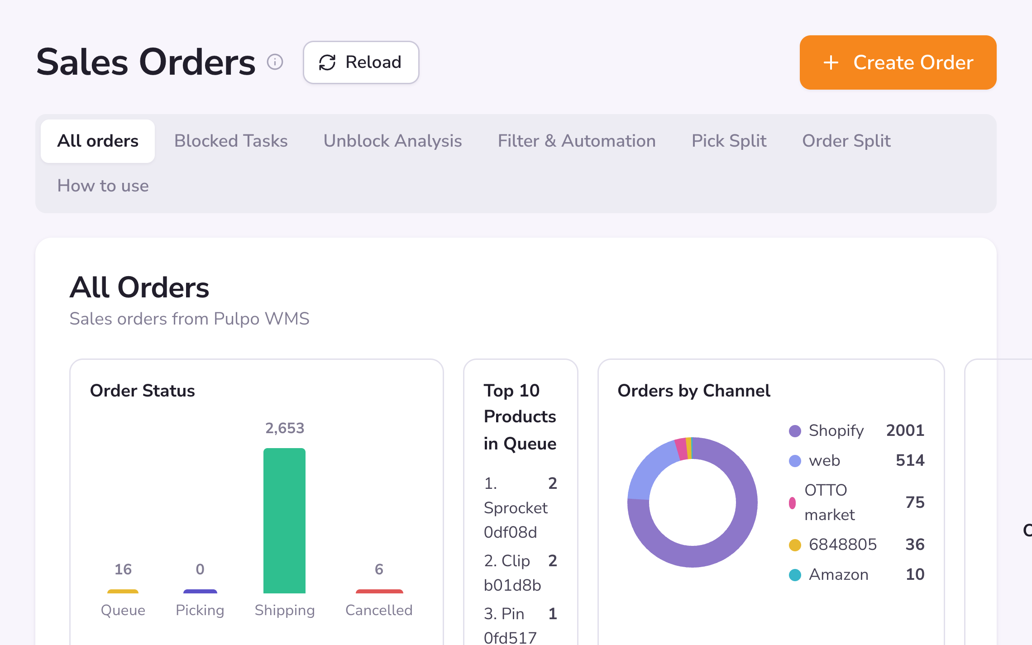1032x645 pixels.
Task: Select the Pin 0fd517 product entry
Action: [520, 626]
